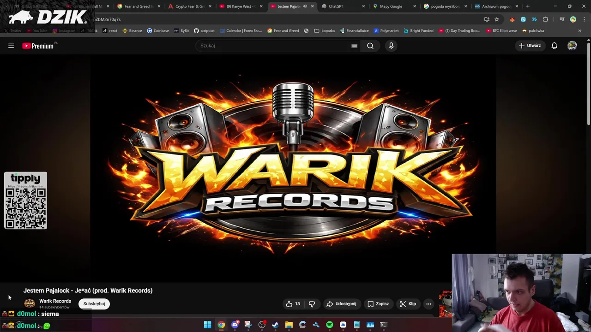Open OBS Studio from the taskbar

pos(262,325)
